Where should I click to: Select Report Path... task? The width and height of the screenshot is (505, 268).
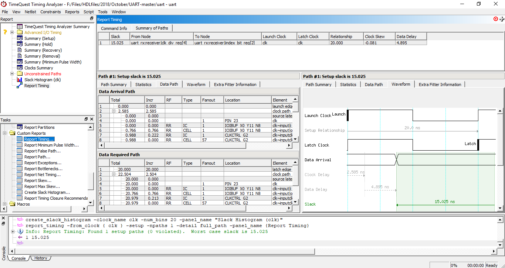pos(37,157)
